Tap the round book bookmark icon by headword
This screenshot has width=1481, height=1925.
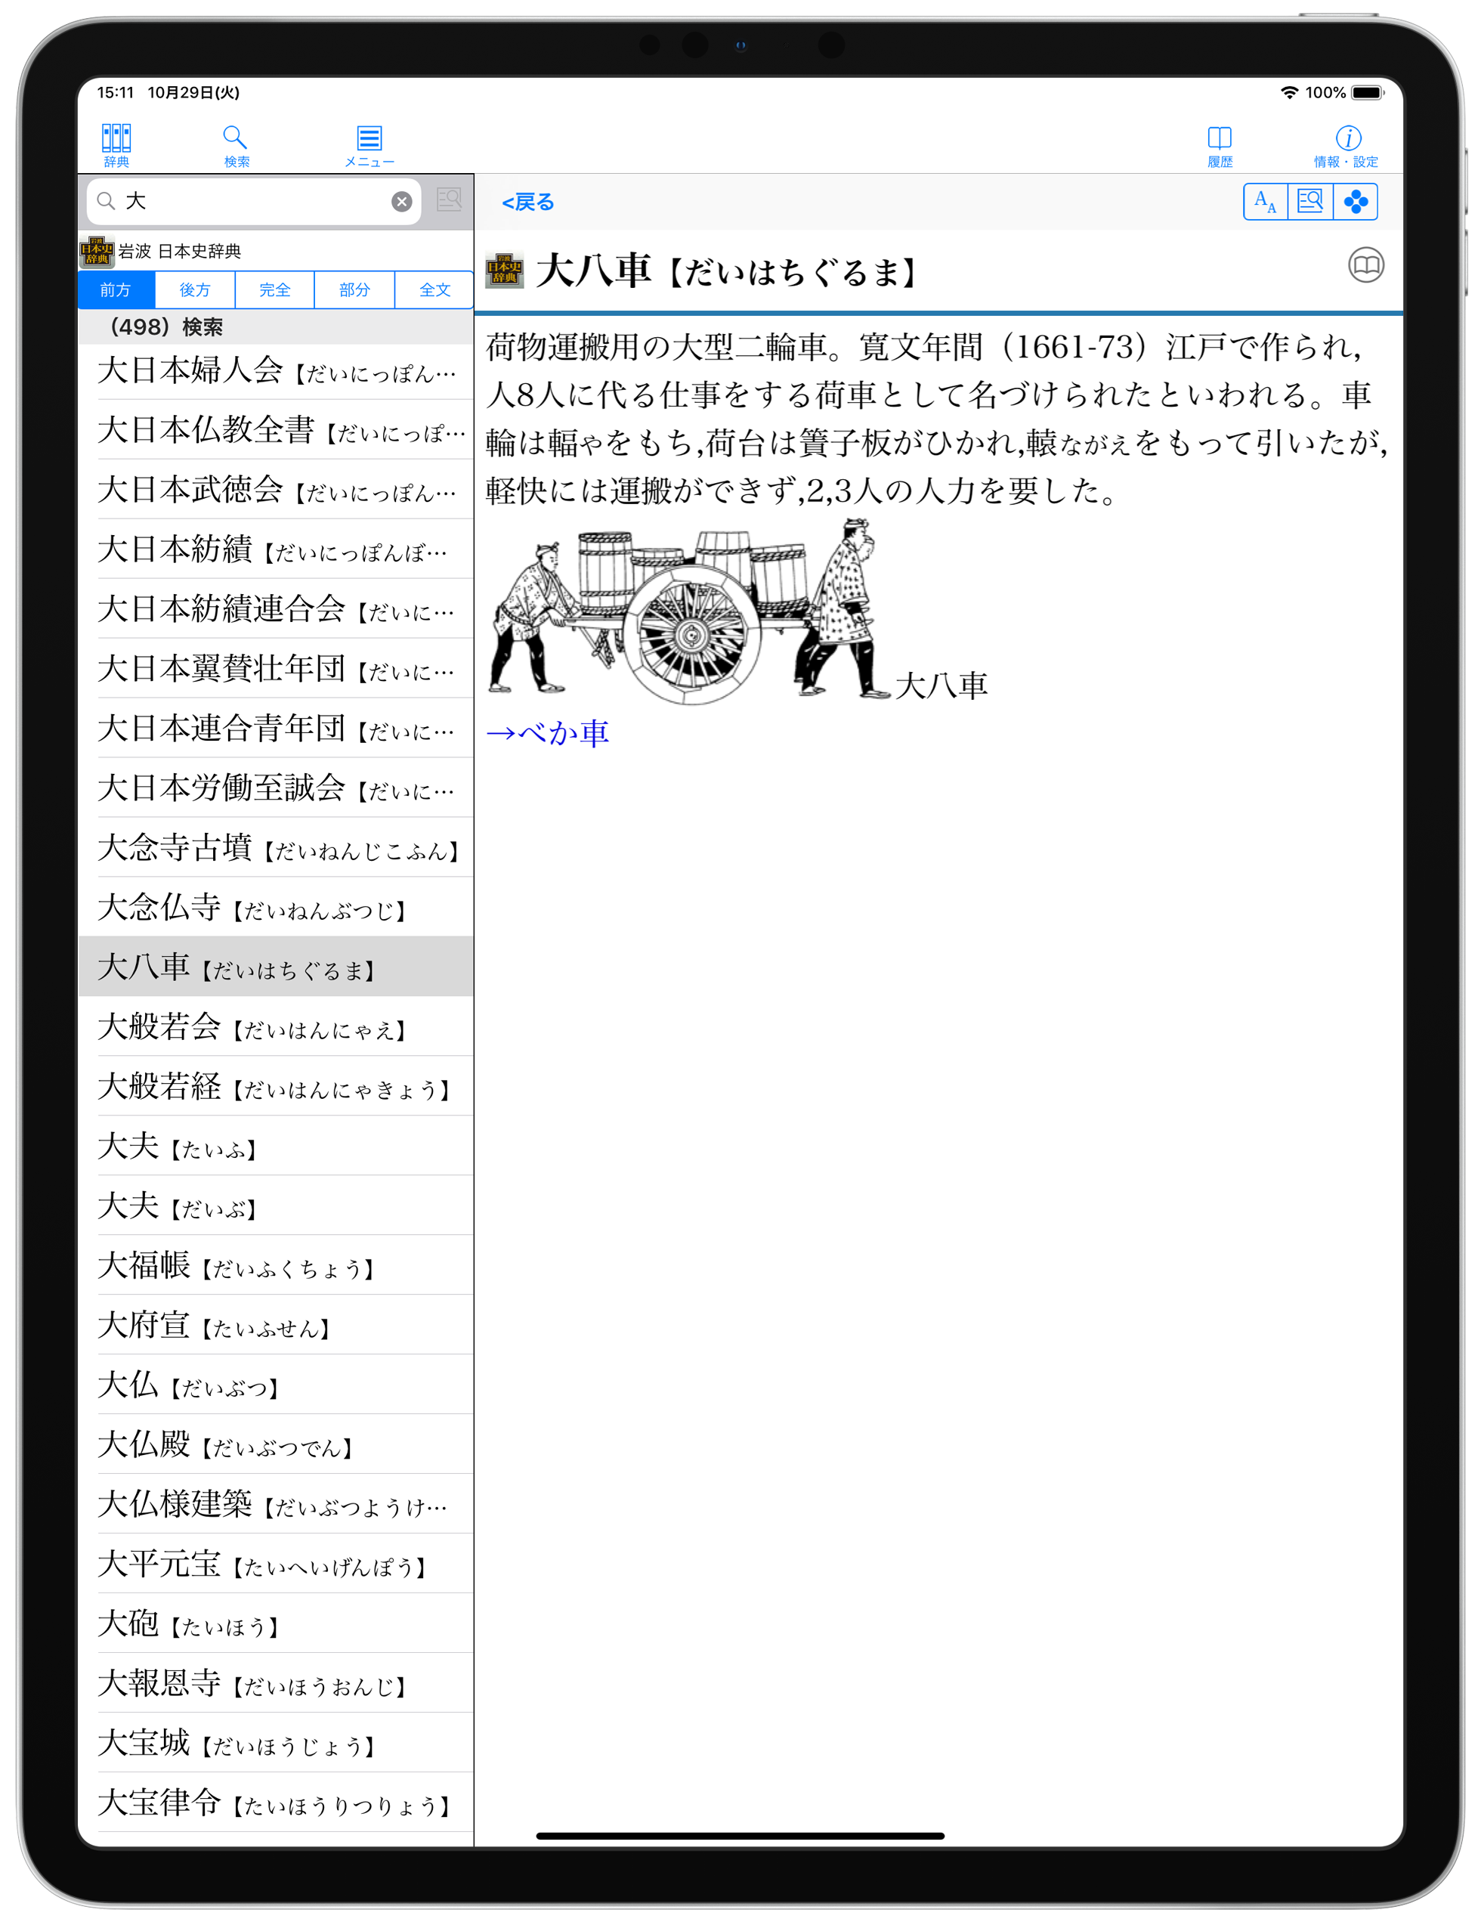[1365, 265]
